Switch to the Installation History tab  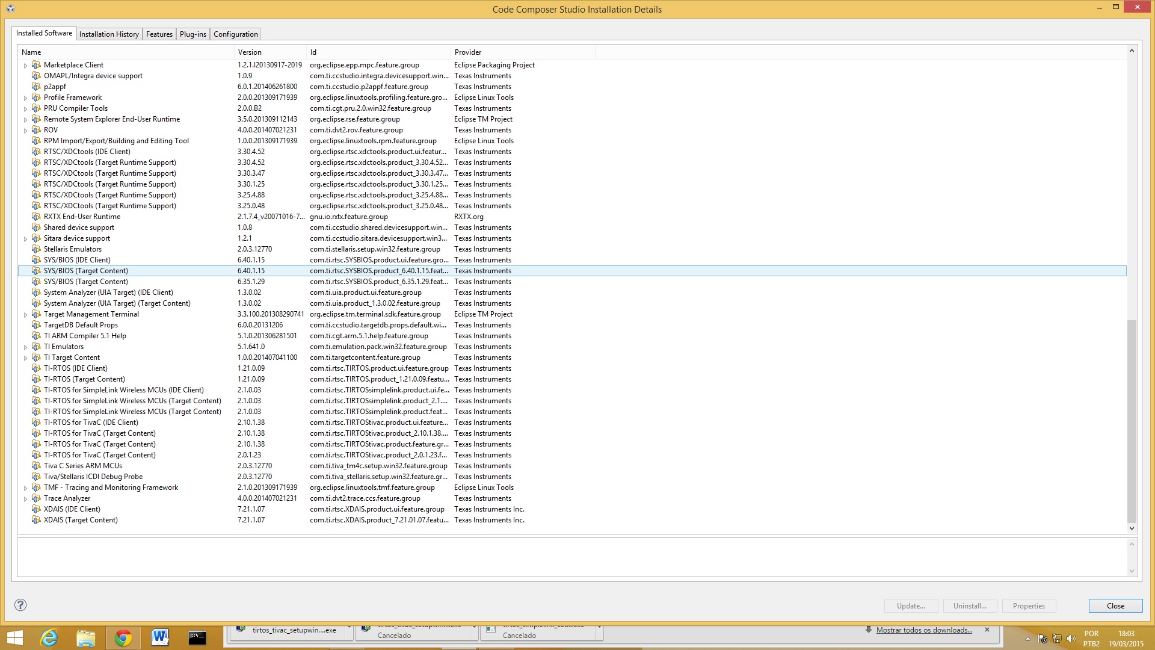[x=109, y=34]
